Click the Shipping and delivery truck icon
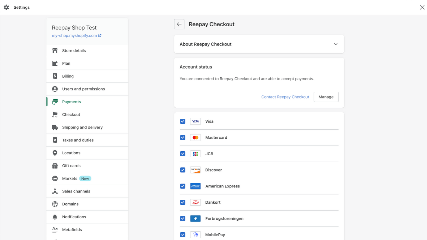Viewport: 427px width, 240px height. [55, 127]
